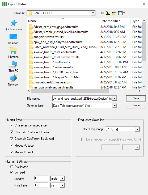
Task: Sort by Type column header
Action: (x=136, y=21)
